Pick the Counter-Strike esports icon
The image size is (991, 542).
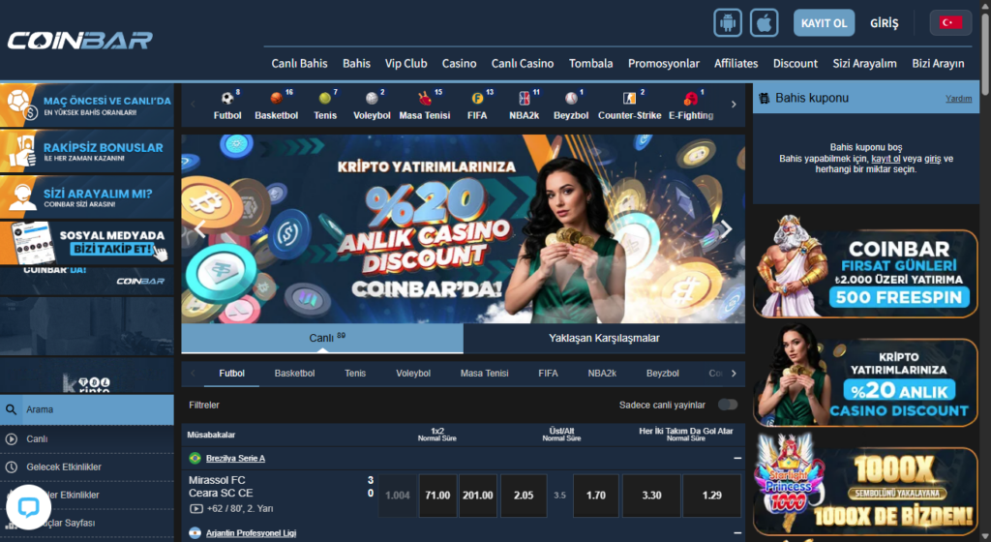click(x=629, y=105)
